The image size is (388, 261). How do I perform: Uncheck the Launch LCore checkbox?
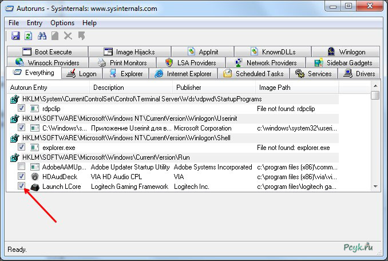pyautogui.click(x=22, y=186)
